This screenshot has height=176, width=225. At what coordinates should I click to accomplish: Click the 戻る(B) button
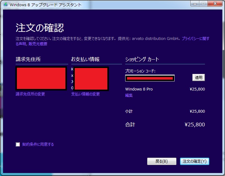pos(162,161)
